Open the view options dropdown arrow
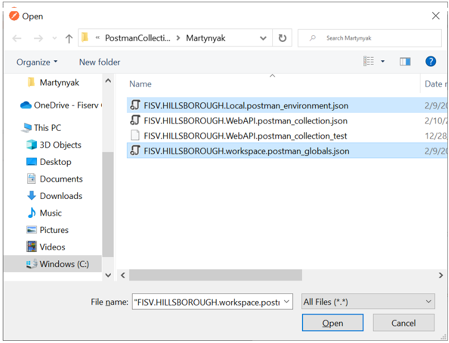449x343 pixels. click(x=383, y=61)
